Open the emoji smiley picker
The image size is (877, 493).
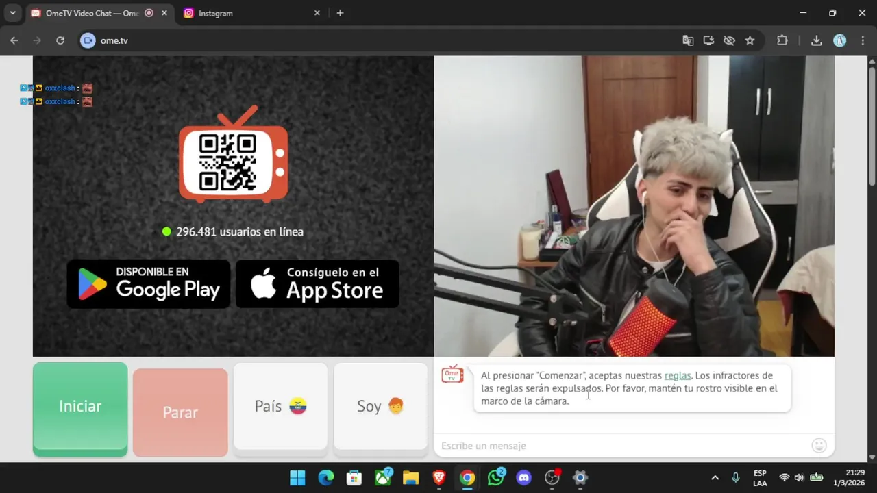coord(819,446)
